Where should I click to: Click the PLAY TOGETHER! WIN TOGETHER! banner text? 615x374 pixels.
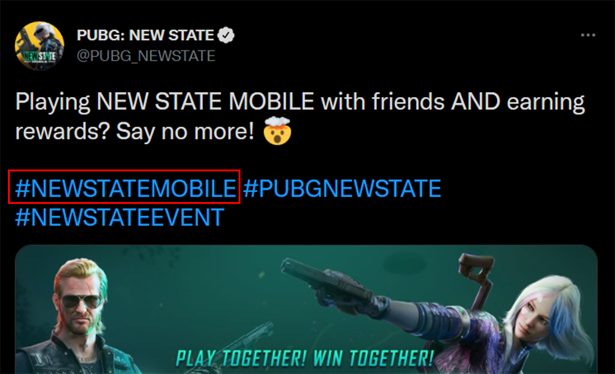click(x=305, y=358)
